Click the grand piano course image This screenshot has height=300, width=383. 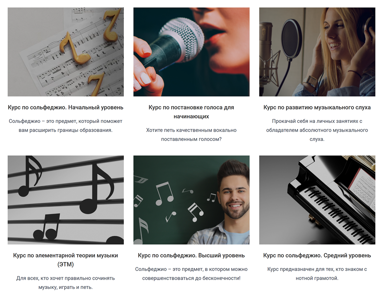[317, 200]
